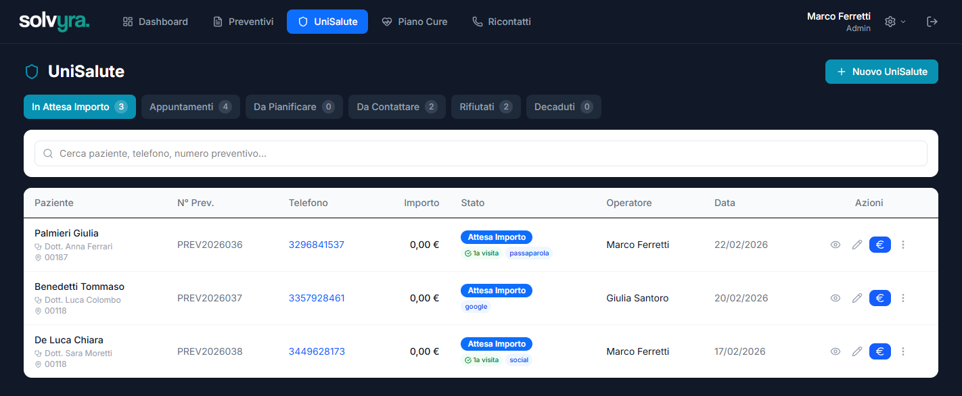Call phone number 3296841537
This screenshot has height=396, width=962.
[317, 245]
